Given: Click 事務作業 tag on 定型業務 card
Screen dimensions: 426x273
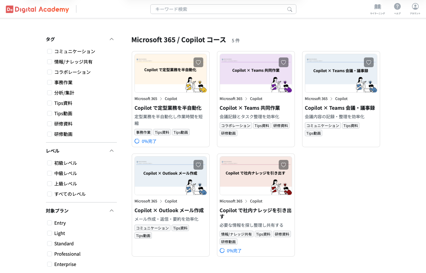Looking at the screenshot, I should click(143, 132).
